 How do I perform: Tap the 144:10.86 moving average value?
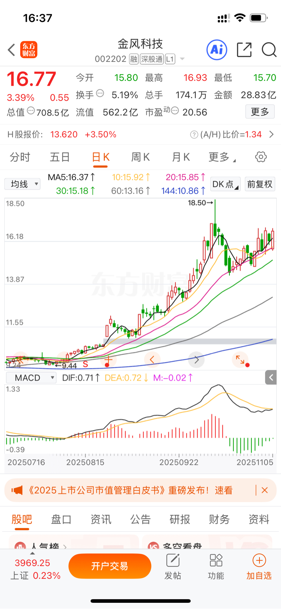click(183, 191)
